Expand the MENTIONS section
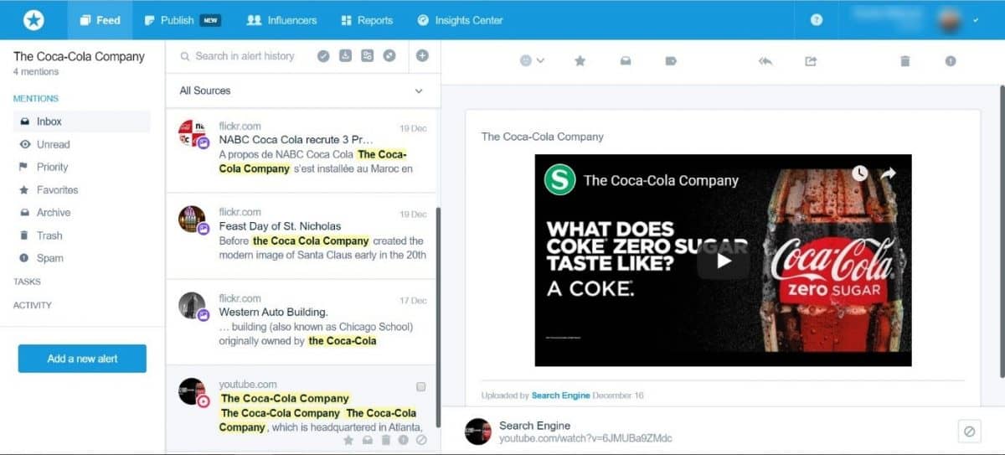Viewport: 1005px width, 455px height. 36,99
